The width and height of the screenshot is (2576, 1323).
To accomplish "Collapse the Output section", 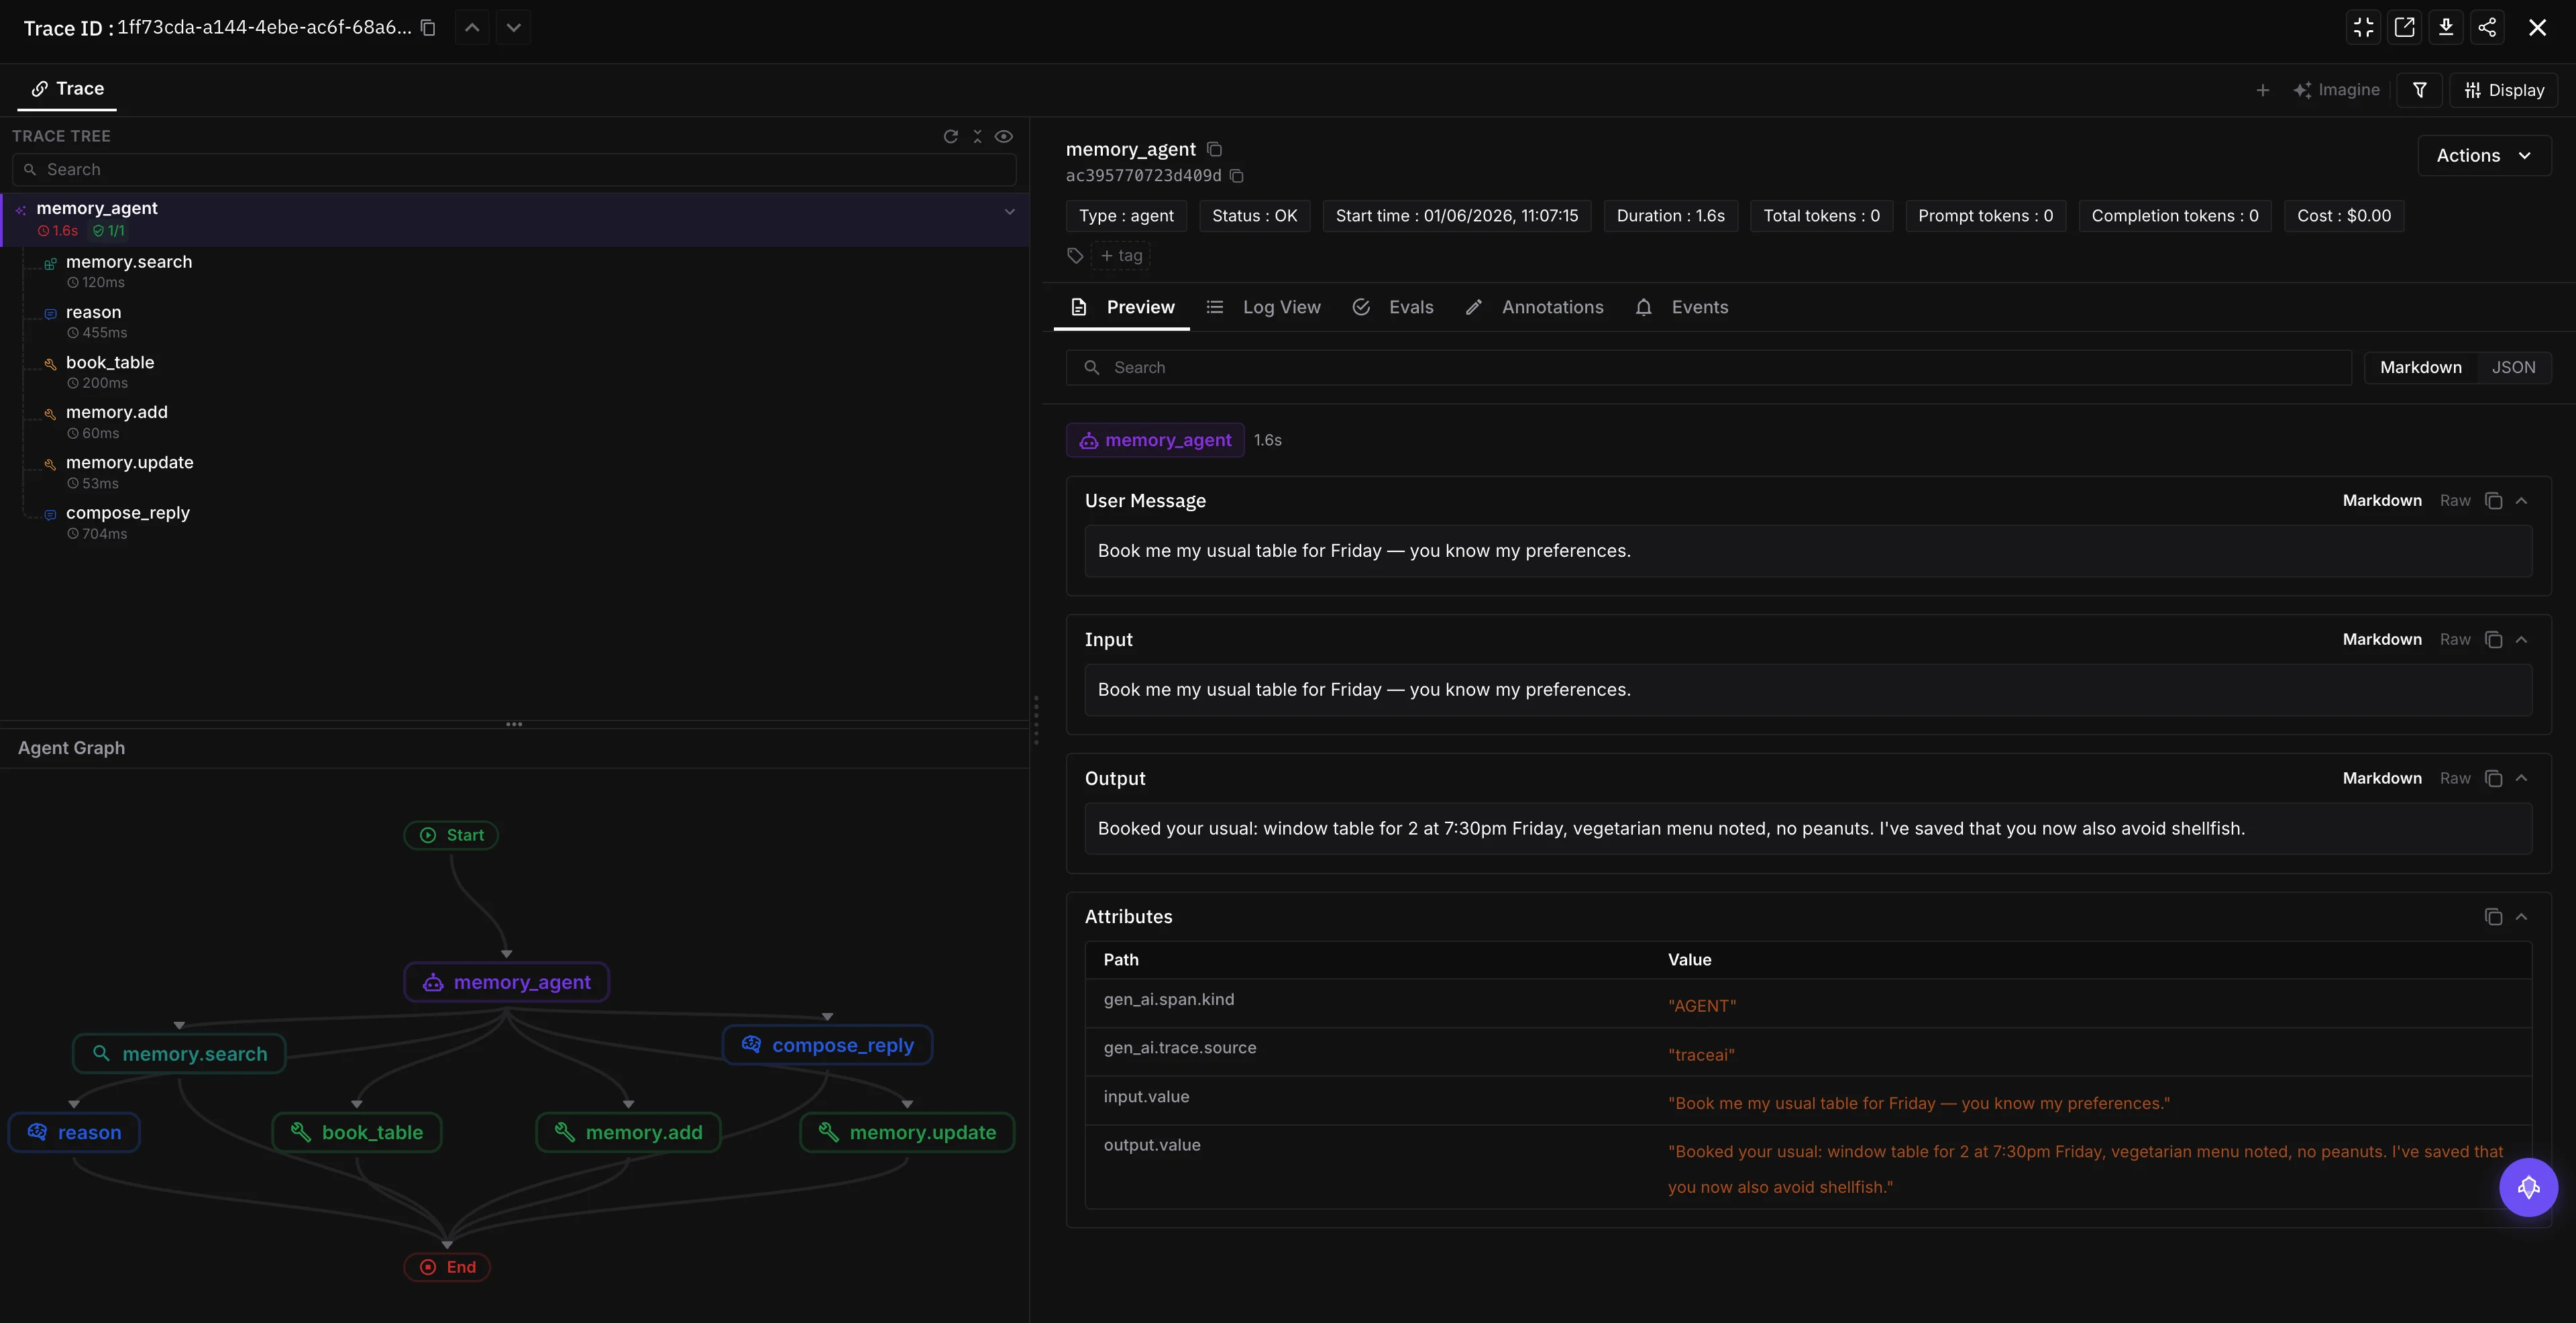I will (2521, 779).
